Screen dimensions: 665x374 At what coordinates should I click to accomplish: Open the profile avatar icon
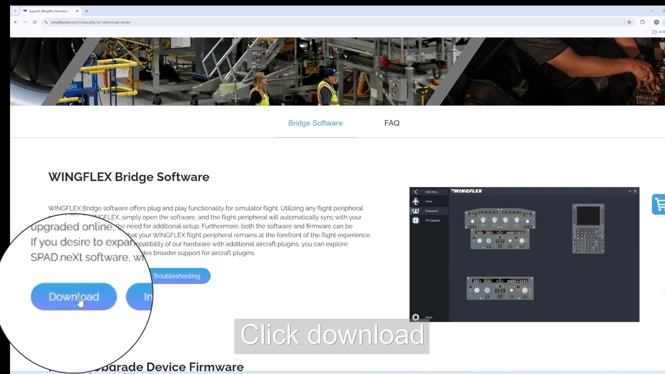coord(656,22)
